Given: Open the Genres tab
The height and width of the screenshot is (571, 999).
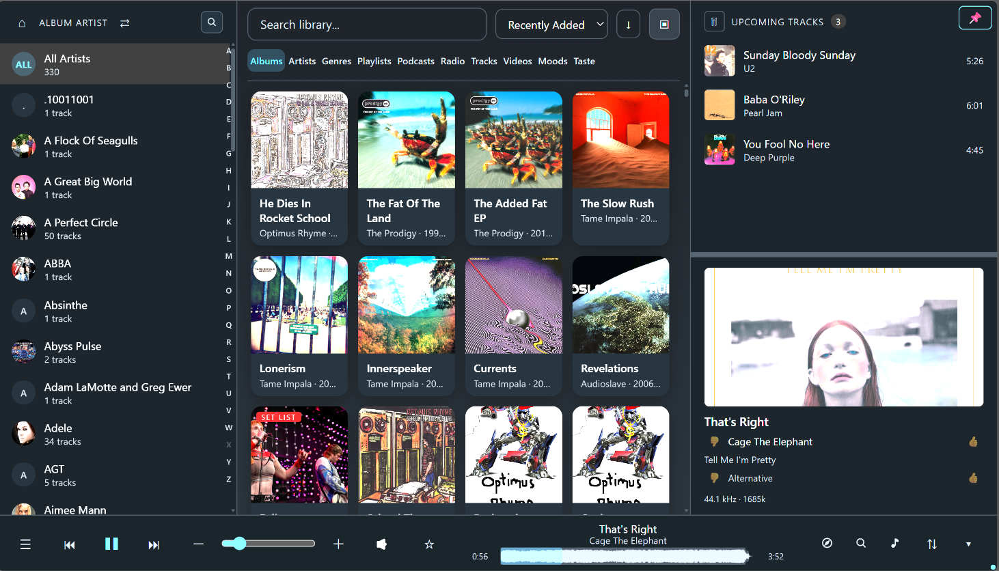Looking at the screenshot, I should [x=337, y=61].
